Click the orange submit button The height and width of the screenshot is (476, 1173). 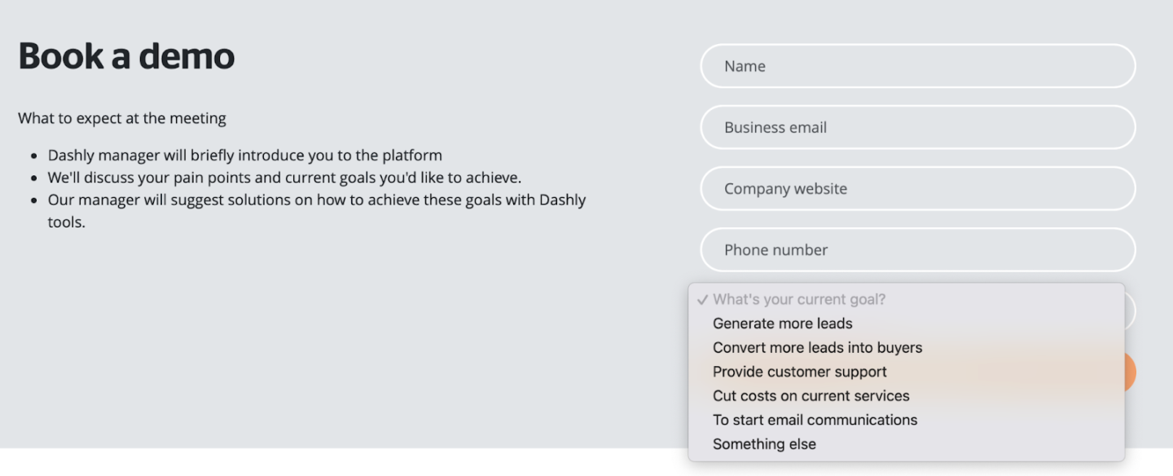click(1127, 372)
